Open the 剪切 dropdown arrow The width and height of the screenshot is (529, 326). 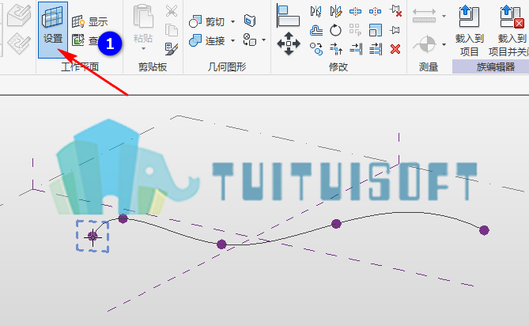(x=232, y=22)
